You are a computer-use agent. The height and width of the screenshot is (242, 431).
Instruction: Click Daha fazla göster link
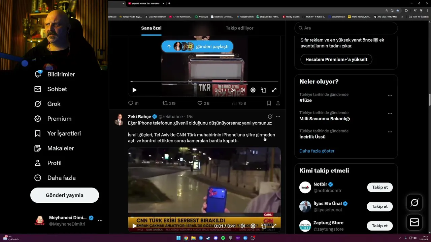(x=317, y=151)
